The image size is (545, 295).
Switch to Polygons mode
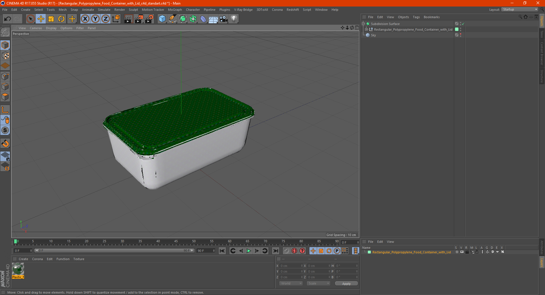coord(5,97)
